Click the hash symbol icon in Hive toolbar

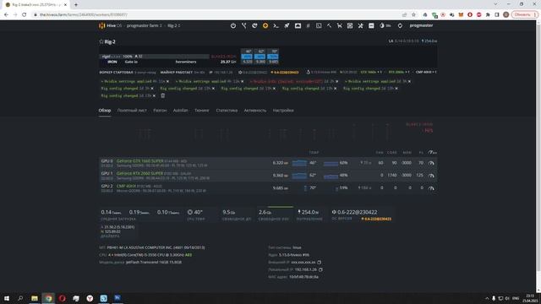click(308, 25)
